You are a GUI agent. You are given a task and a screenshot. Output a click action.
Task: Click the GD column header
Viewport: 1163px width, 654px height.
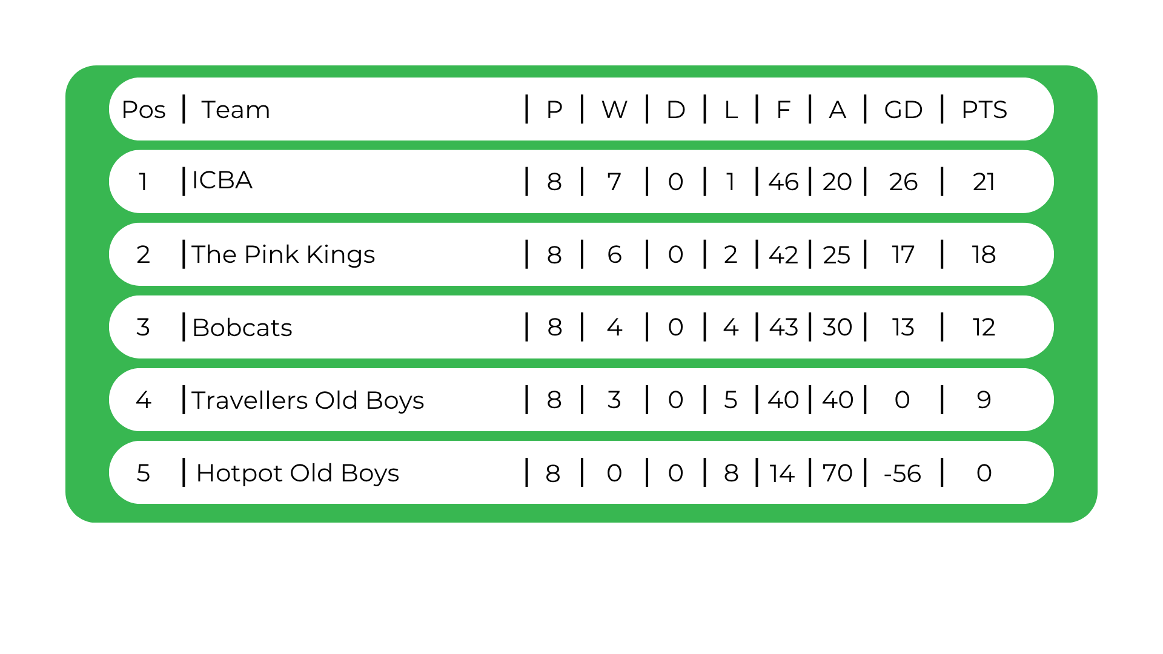[x=903, y=110]
